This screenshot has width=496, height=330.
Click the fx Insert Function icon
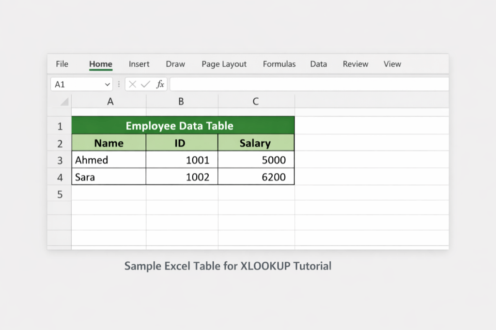[x=160, y=84]
